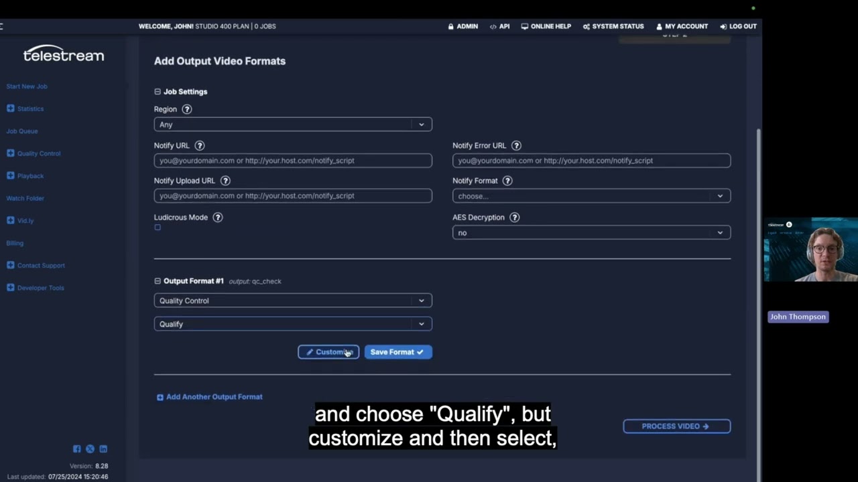View Ludicrous Mode help icon
The image size is (858, 482).
pos(218,218)
